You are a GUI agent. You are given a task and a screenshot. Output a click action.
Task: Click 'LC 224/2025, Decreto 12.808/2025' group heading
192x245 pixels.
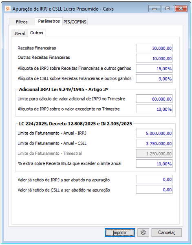[75, 124]
